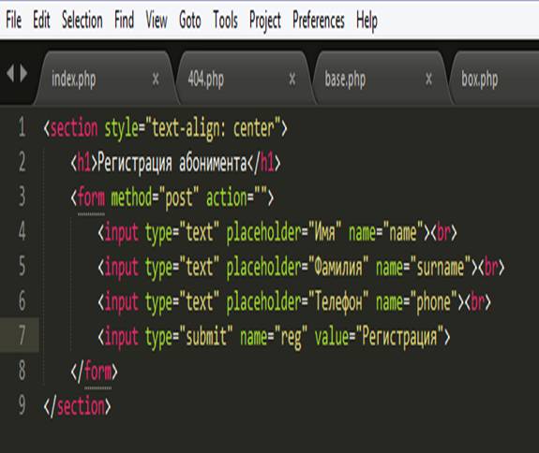Open the Tools menu

point(225,20)
